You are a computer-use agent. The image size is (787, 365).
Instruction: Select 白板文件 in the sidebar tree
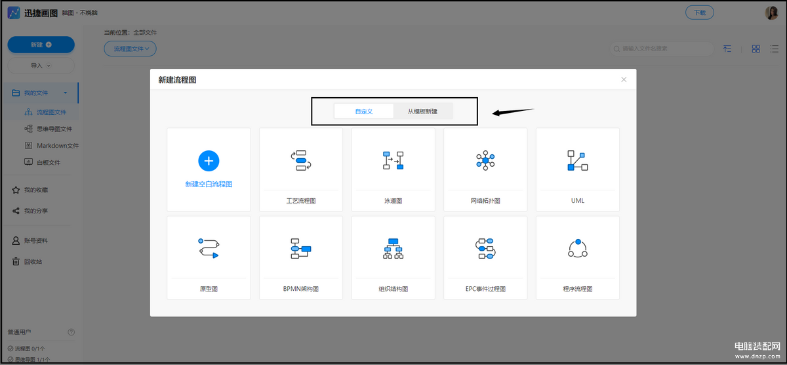(43, 161)
